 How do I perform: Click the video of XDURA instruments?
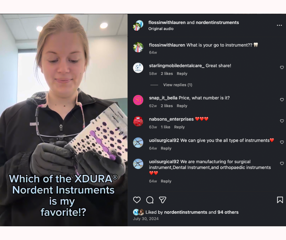[64, 120]
